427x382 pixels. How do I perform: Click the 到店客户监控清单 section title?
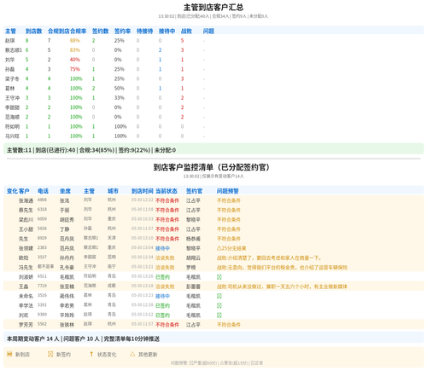212,167
